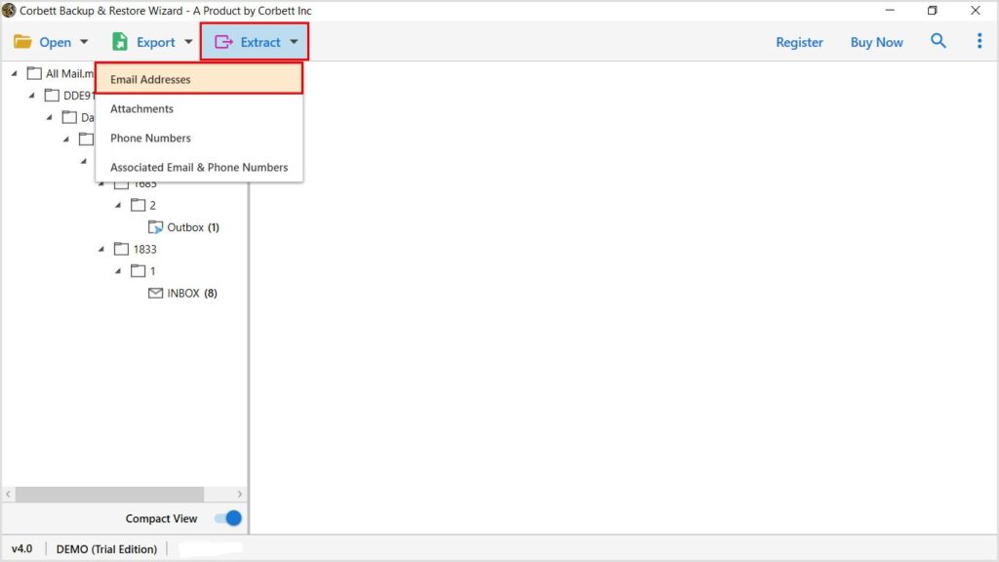The width and height of the screenshot is (999, 562).
Task: Select the Outbox (1) folder
Action: pyautogui.click(x=192, y=226)
